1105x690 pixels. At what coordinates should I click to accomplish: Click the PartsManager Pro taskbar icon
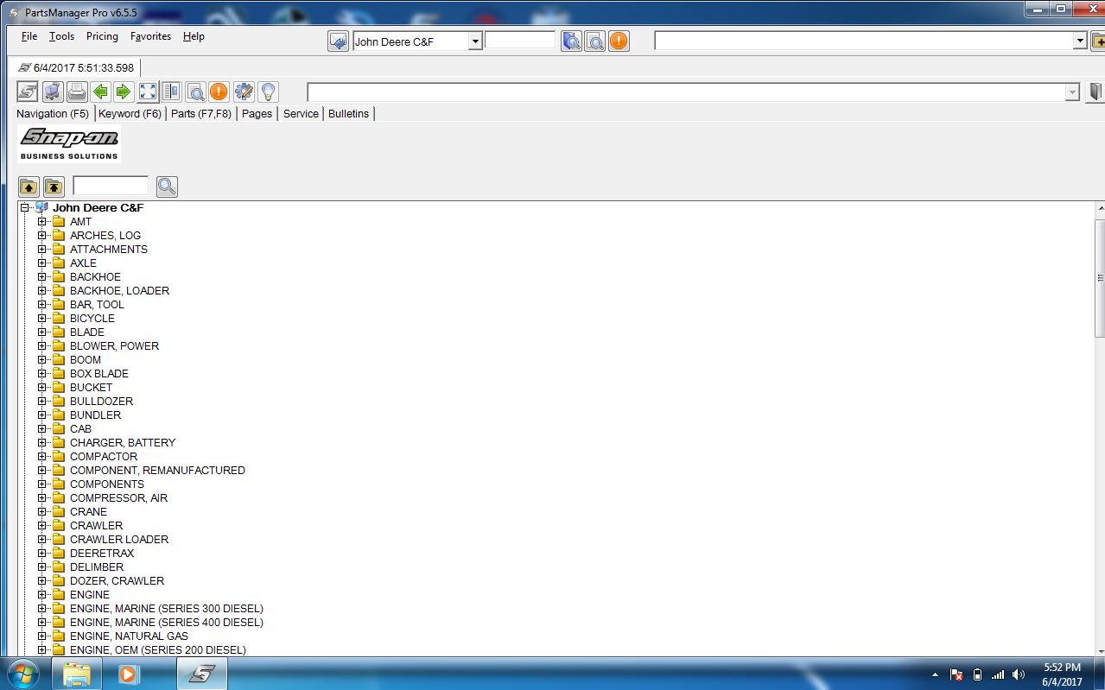tap(202, 674)
